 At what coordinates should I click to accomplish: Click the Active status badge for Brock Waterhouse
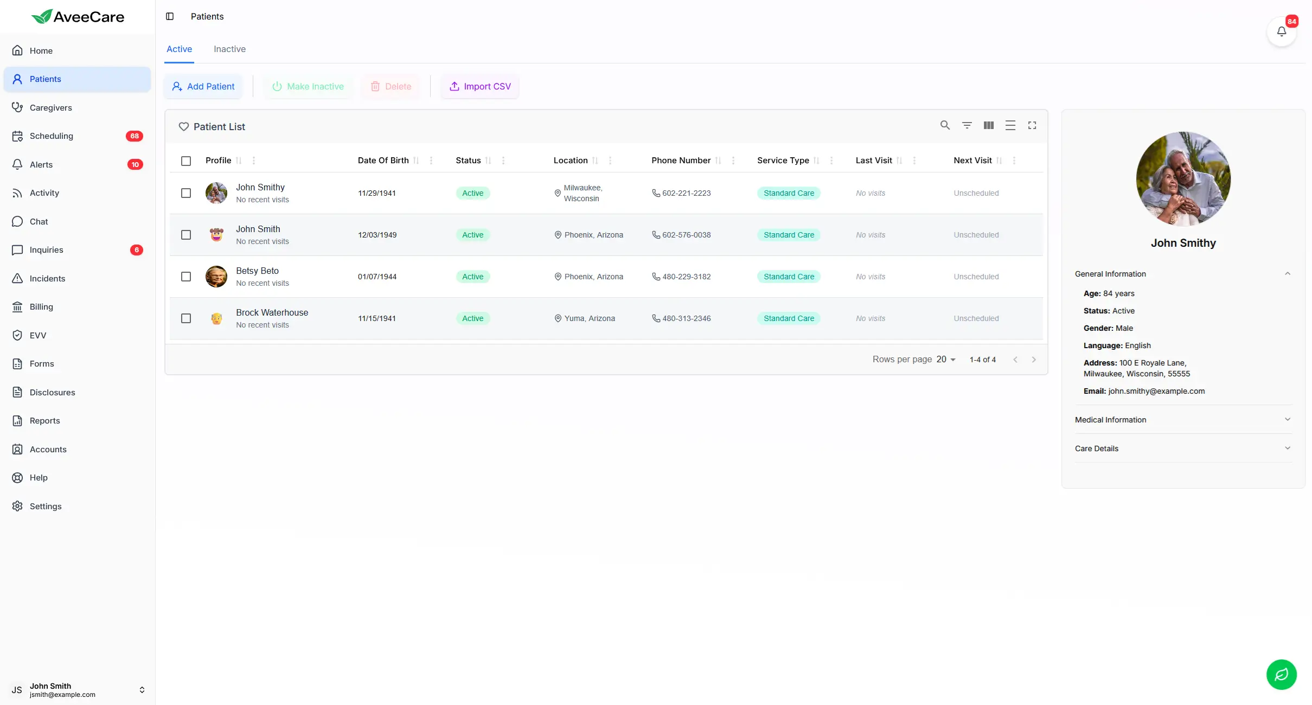coord(472,318)
